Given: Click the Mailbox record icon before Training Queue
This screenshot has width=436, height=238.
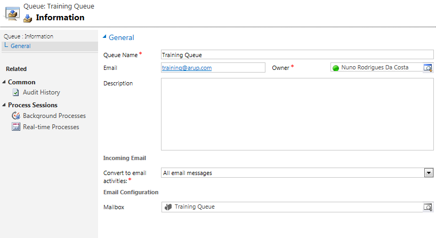Looking at the screenshot, I should (168, 207).
